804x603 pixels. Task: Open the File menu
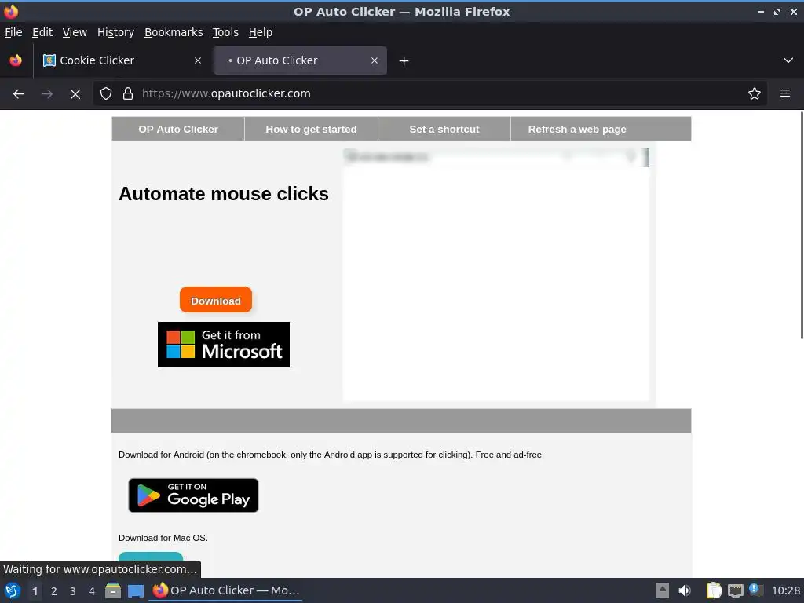[x=13, y=32]
